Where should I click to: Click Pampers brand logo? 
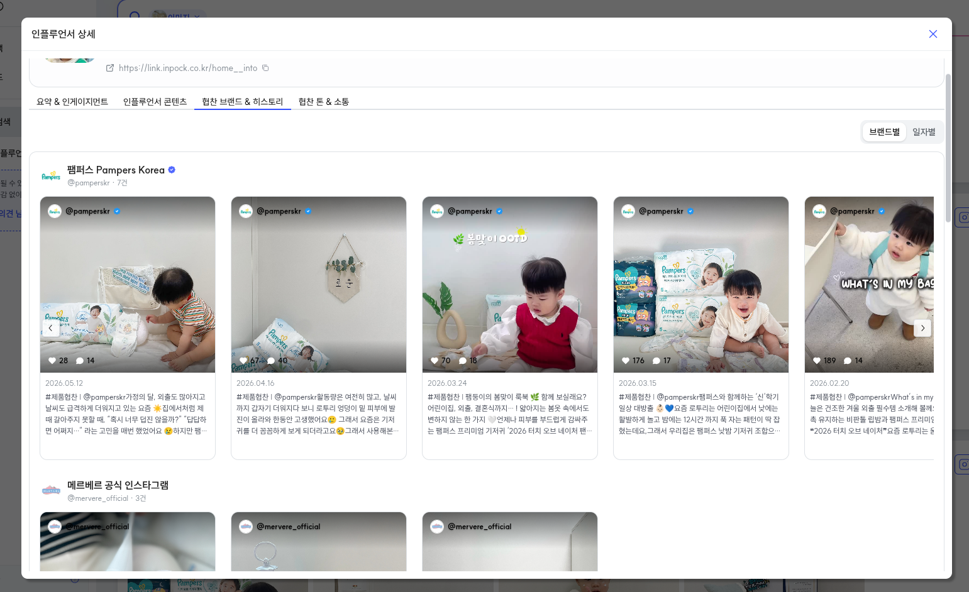[x=51, y=176]
